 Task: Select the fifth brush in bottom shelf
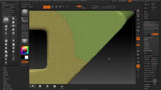click(x=62, y=86)
